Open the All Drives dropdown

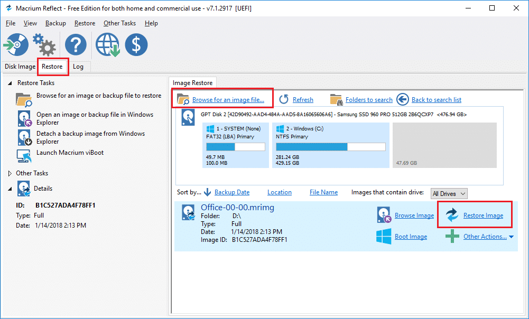tap(449, 194)
